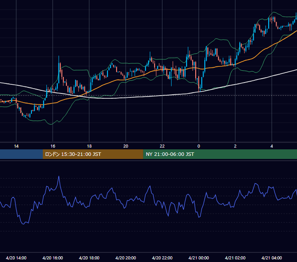Click the price axis hour label 4

pos(272,146)
